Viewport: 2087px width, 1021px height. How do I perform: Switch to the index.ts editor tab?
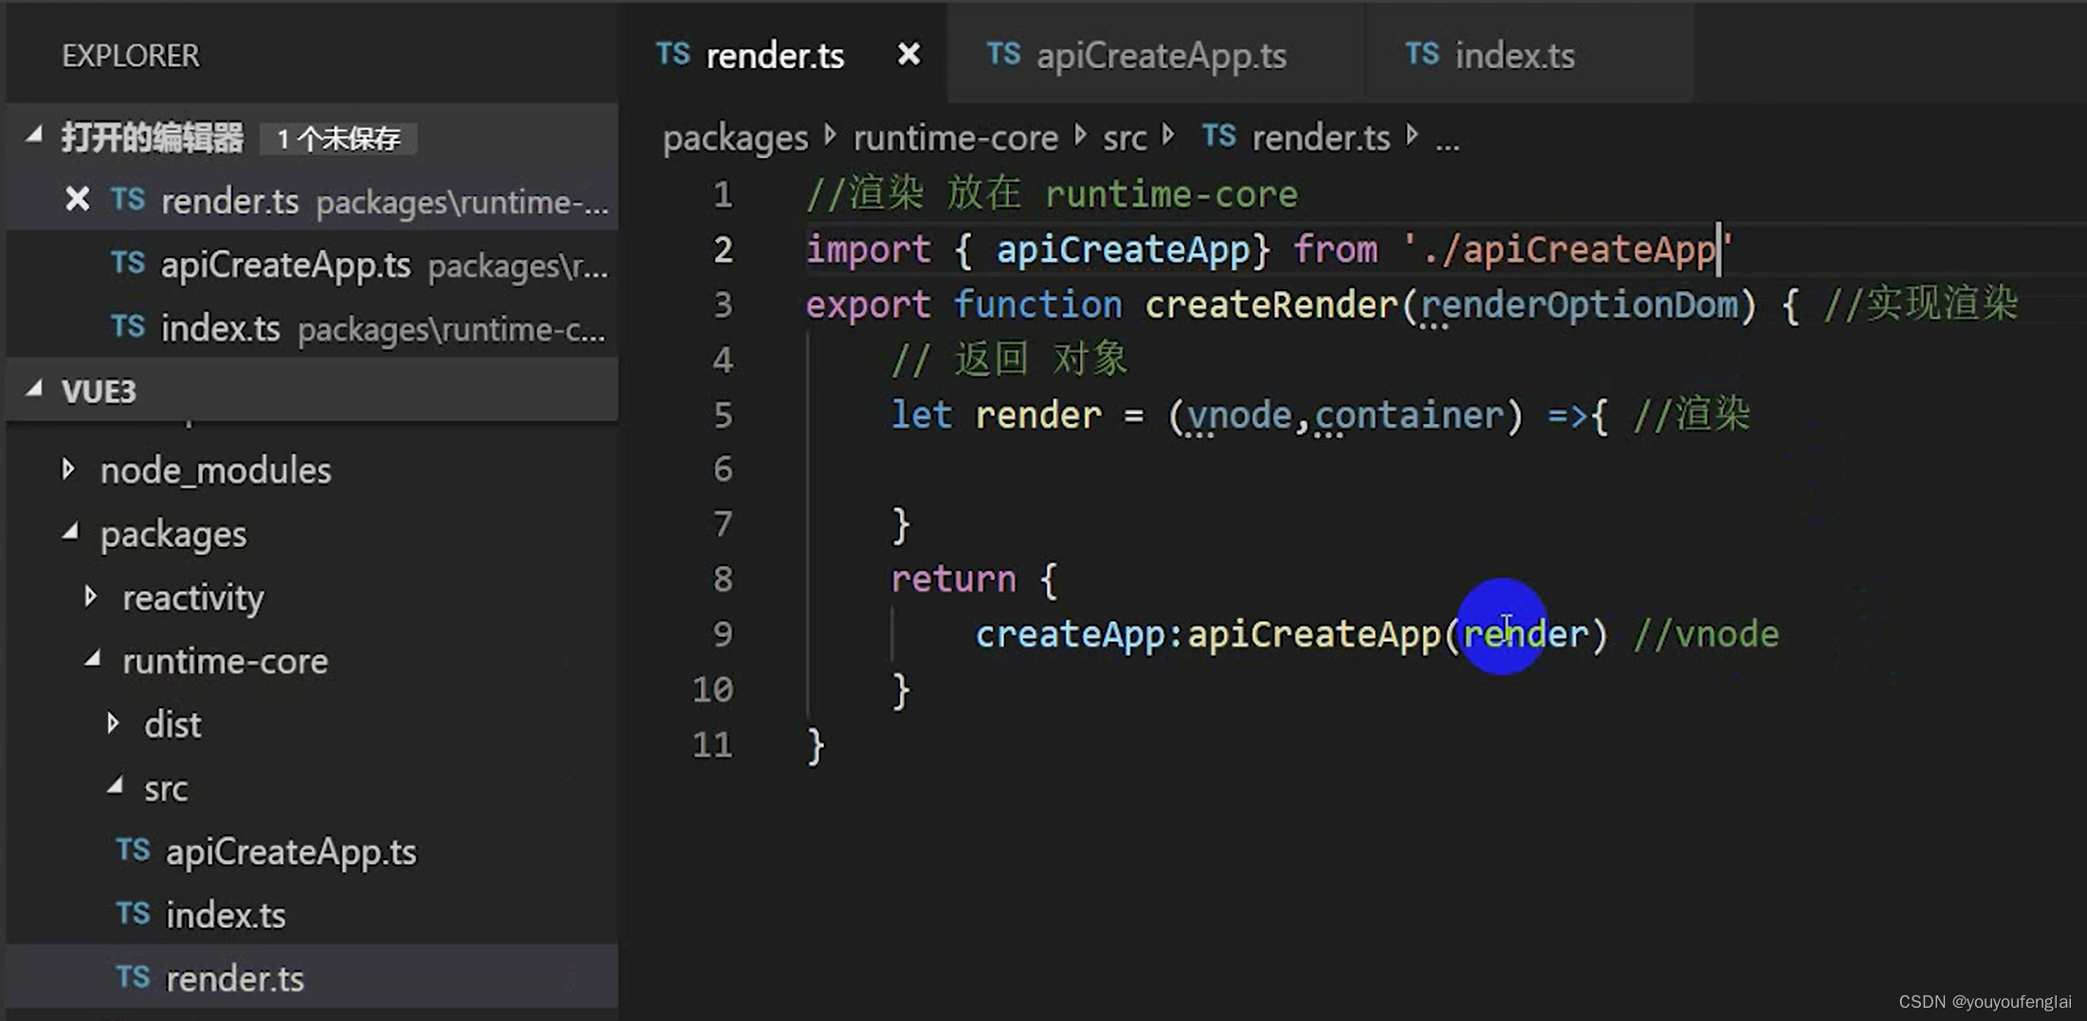pyautogui.click(x=1529, y=54)
